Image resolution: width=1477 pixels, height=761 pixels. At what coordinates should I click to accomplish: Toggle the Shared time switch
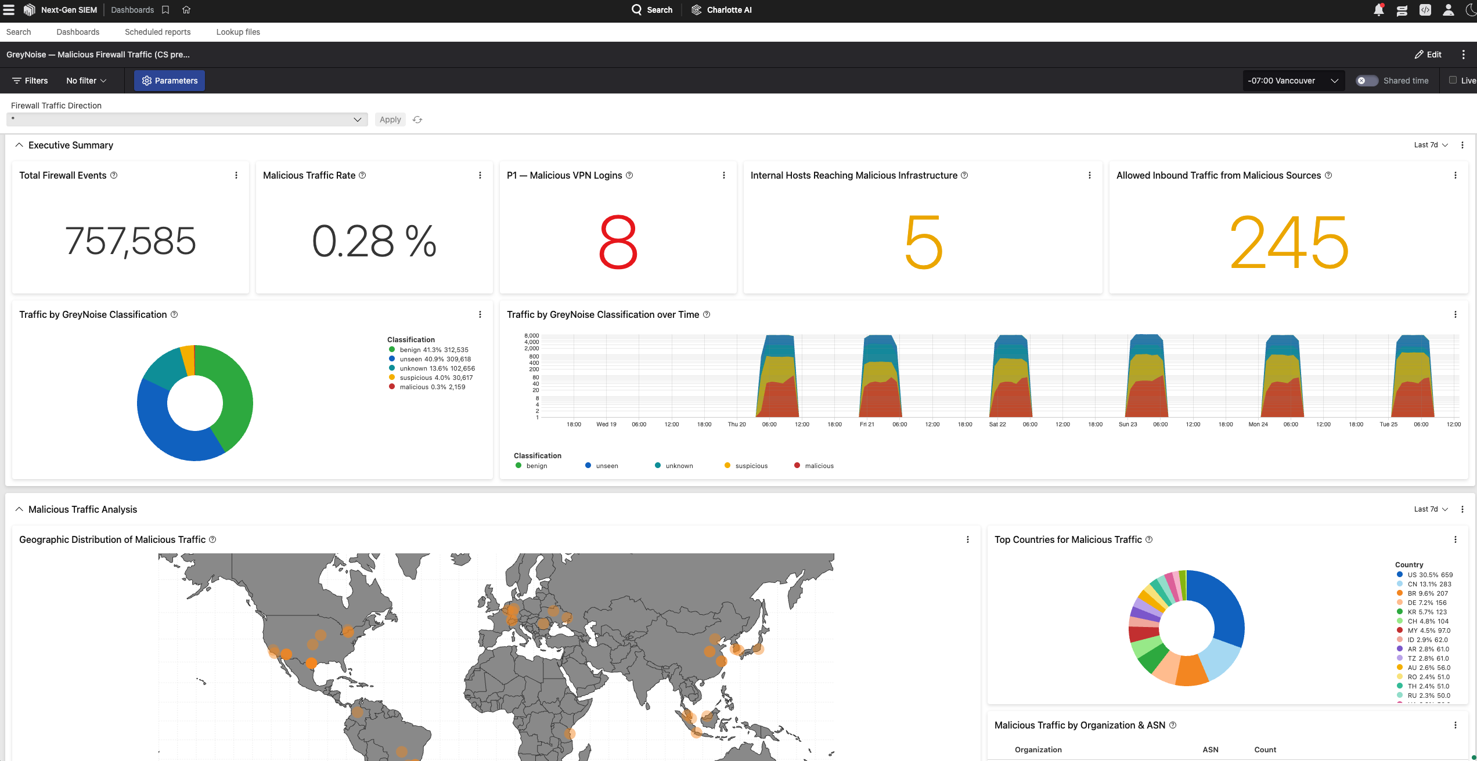click(x=1367, y=81)
